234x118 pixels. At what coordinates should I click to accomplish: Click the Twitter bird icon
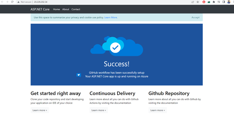(78, 75)
